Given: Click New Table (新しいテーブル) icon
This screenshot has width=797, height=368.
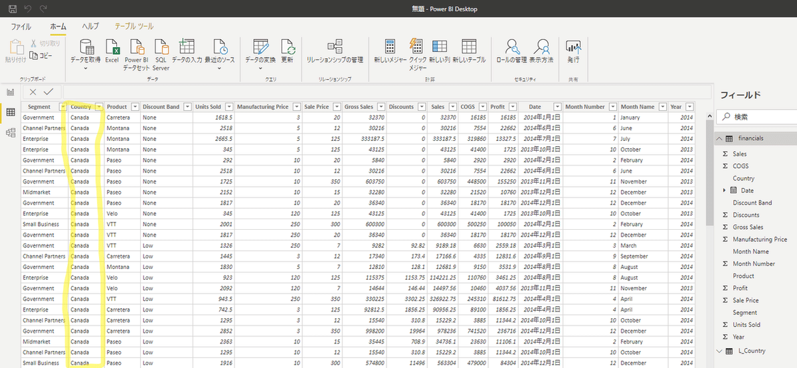Looking at the screenshot, I should pos(469,46).
